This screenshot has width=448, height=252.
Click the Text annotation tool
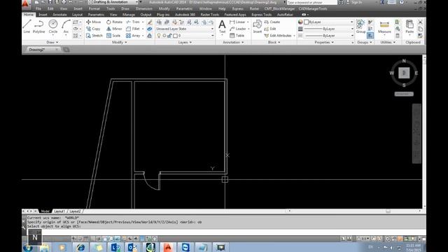point(222,27)
